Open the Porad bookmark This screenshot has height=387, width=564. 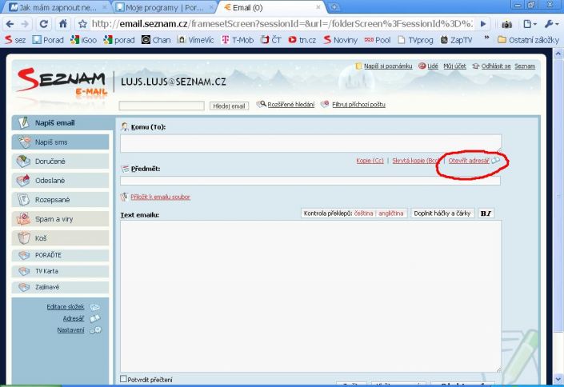[48, 40]
